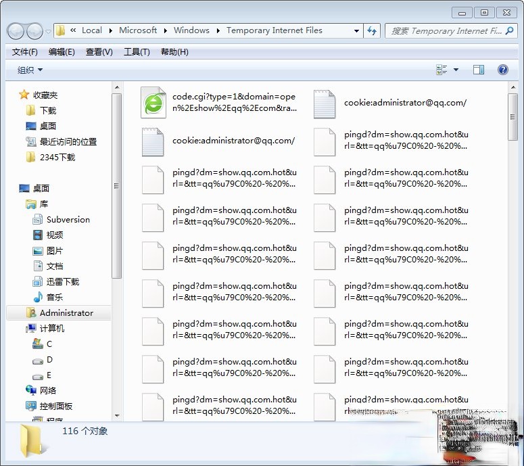Viewport: 524px width, 466px height.
Task: Open the 文件(F) menu
Action: [24, 52]
